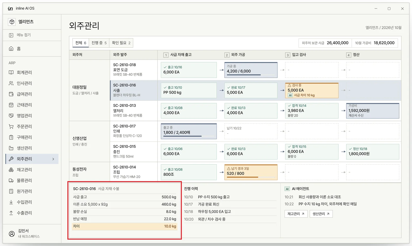Click 검사 중 5,000 EA warning card
Viewport: 412px width, 246px height.
(312, 90)
